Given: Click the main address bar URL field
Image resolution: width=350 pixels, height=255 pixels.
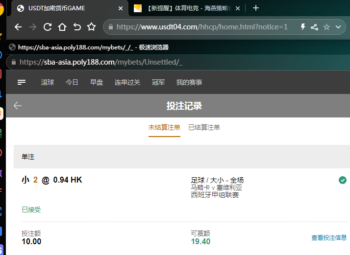Looking at the screenshot, I should pyautogui.click(x=201, y=27).
